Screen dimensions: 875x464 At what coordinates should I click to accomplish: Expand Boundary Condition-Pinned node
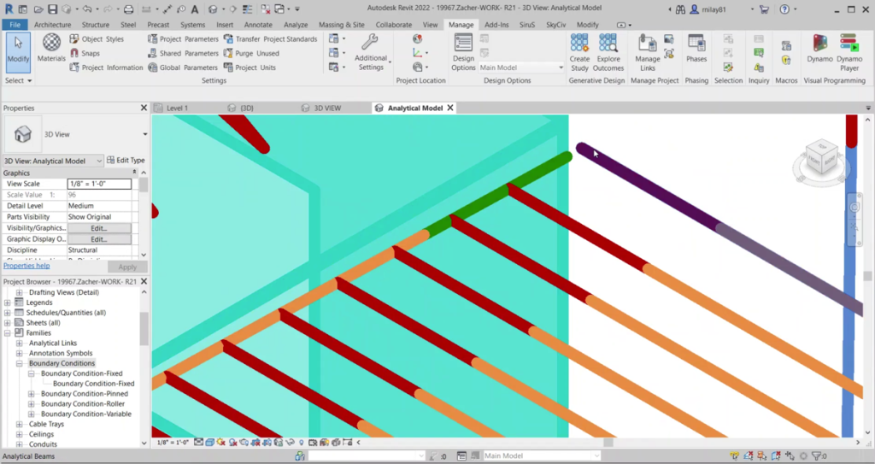(32, 394)
